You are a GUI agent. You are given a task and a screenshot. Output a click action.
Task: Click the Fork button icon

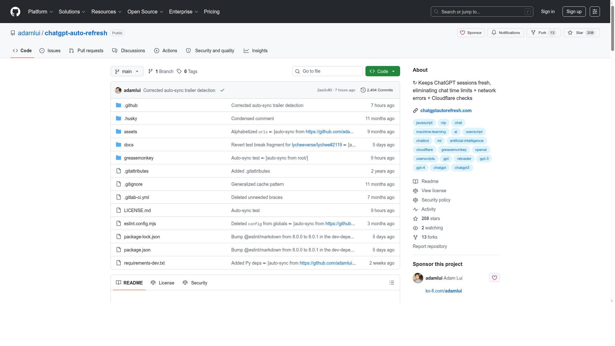pos(533,33)
